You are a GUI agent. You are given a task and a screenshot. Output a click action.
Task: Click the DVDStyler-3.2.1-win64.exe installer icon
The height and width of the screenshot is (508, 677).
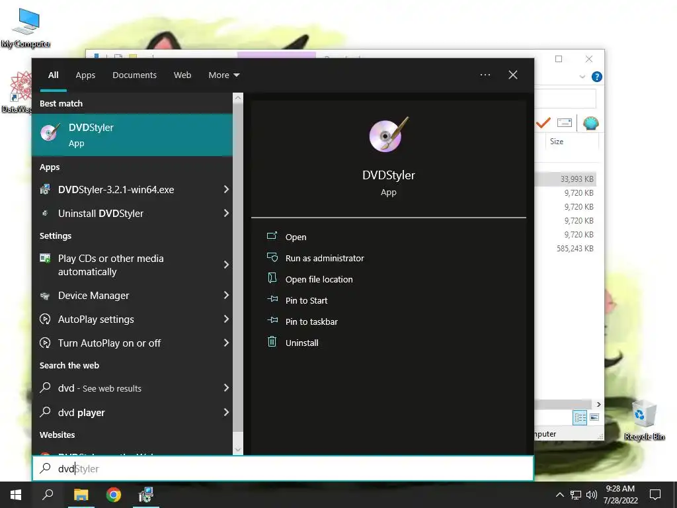pyautogui.click(x=45, y=189)
